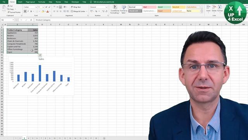Apply the Bad cell style
The width and height of the screenshot is (248, 140).
150,7
